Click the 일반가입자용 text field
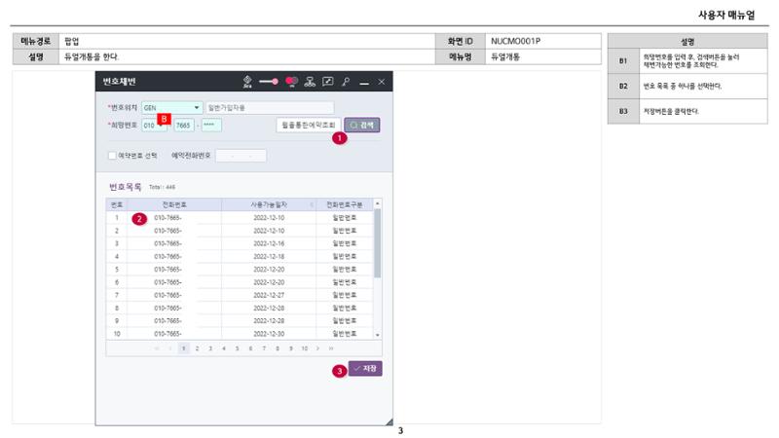The height and width of the screenshot is (438, 779). coord(270,108)
